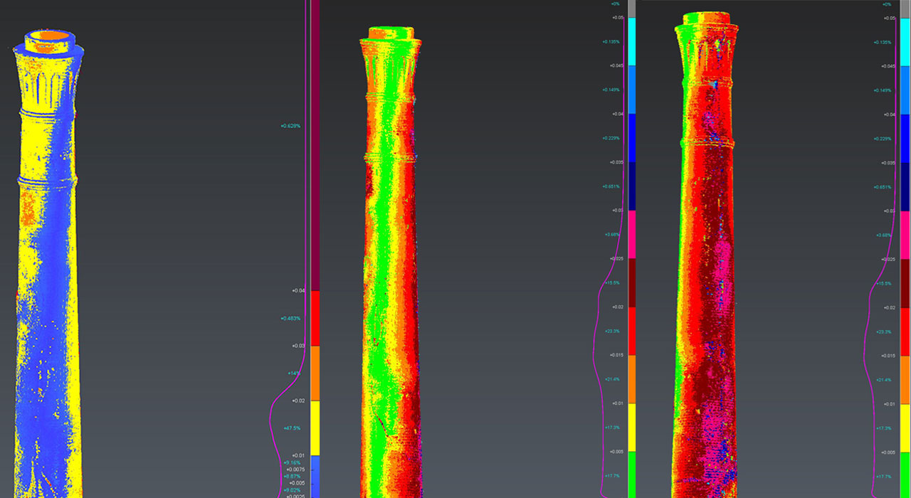
Task: Click the +0.629% percentage label
Action: (290, 126)
